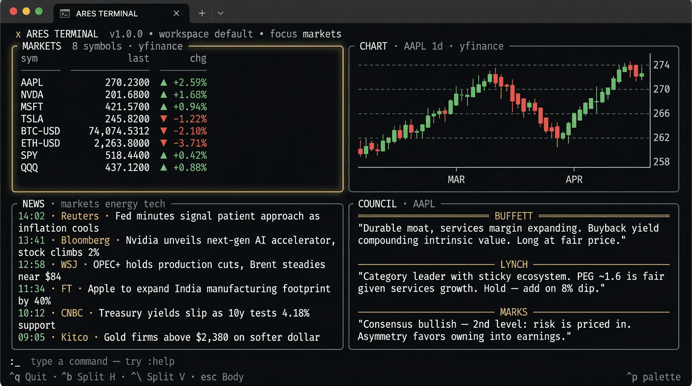Click the BUFFETT council section header

pyautogui.click(x=513, y=216)
